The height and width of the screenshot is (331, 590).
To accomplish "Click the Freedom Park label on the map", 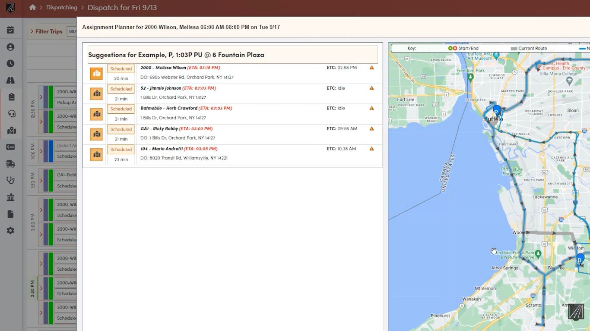I will 471,71.
